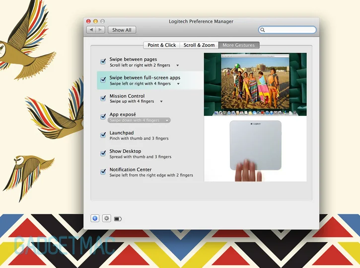Toggle Swipe between full-screen apps checkbox

pos(103,80)
